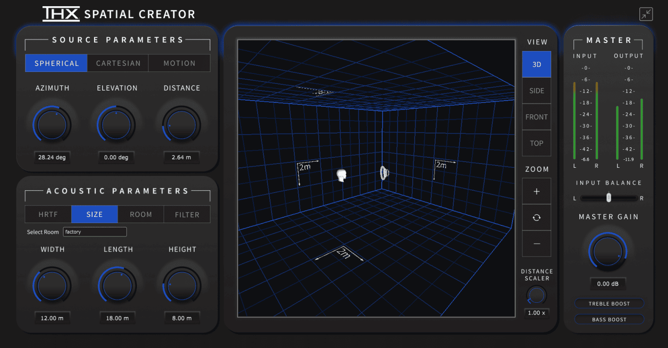
Task: Click the length value field 18.00 m
Action: [x=117, y=318]
